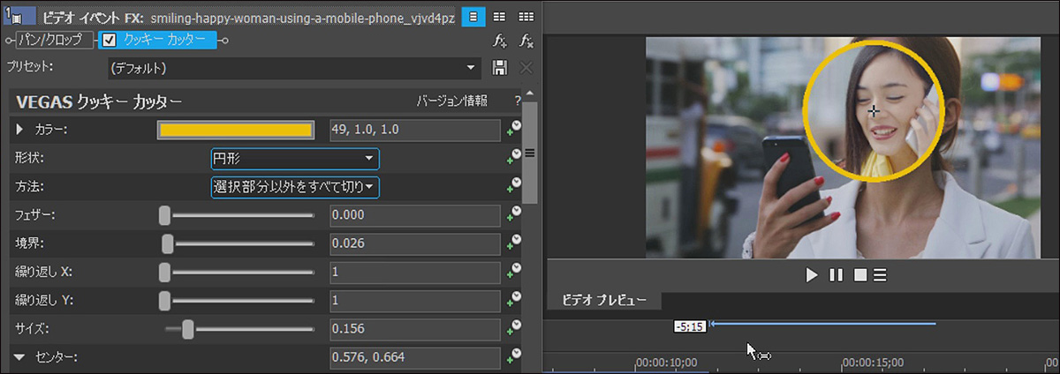Stop the video preview
The width and height of the screenshot is (1060, 374).
859,275
